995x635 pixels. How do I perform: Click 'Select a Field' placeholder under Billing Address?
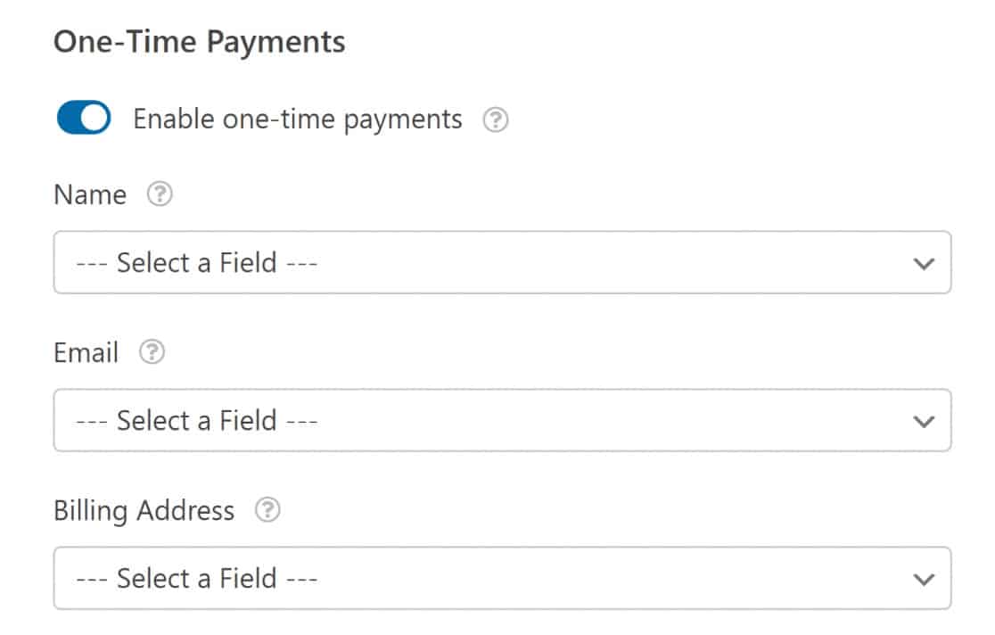197,579
